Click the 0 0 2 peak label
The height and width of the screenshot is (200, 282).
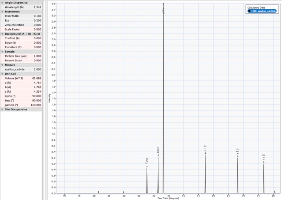point(158,151)
